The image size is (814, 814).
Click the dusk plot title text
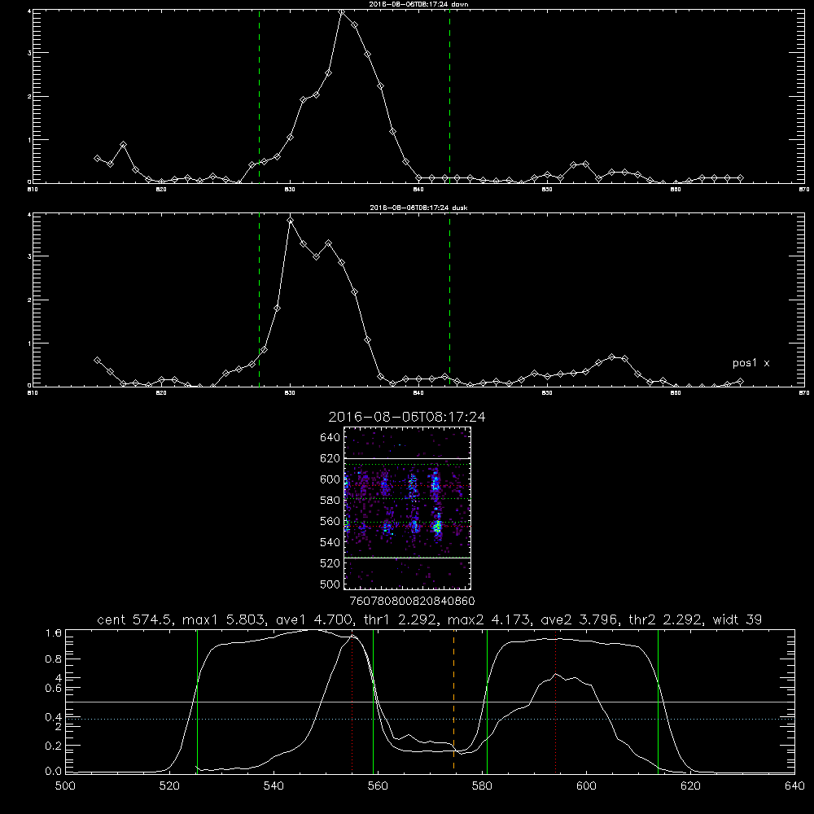418,208
